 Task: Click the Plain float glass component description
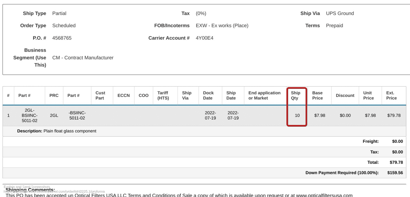tap(70, 131)
